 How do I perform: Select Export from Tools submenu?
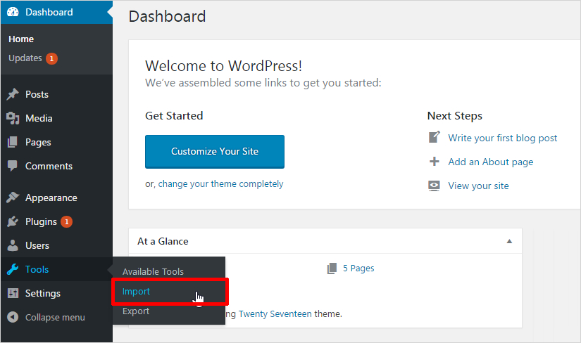tap(136, 311)
